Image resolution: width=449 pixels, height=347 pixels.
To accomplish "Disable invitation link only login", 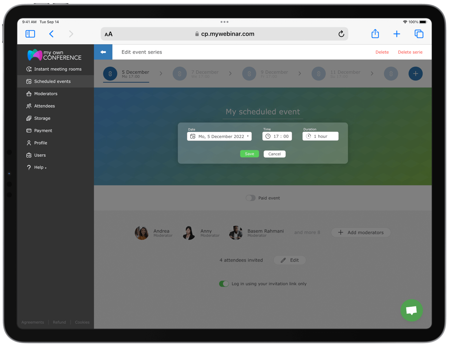I will (224, 284).
